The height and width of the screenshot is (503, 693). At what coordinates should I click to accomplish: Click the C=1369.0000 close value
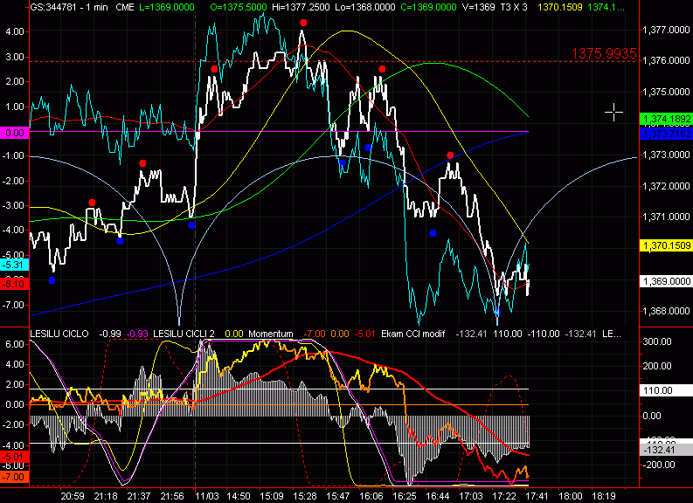pos(428,7)
